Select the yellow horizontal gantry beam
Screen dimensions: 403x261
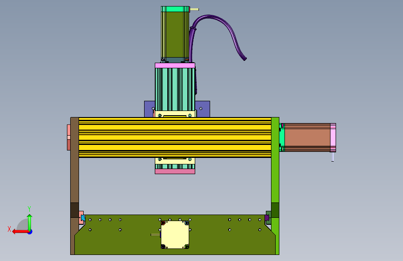[175, 137]
